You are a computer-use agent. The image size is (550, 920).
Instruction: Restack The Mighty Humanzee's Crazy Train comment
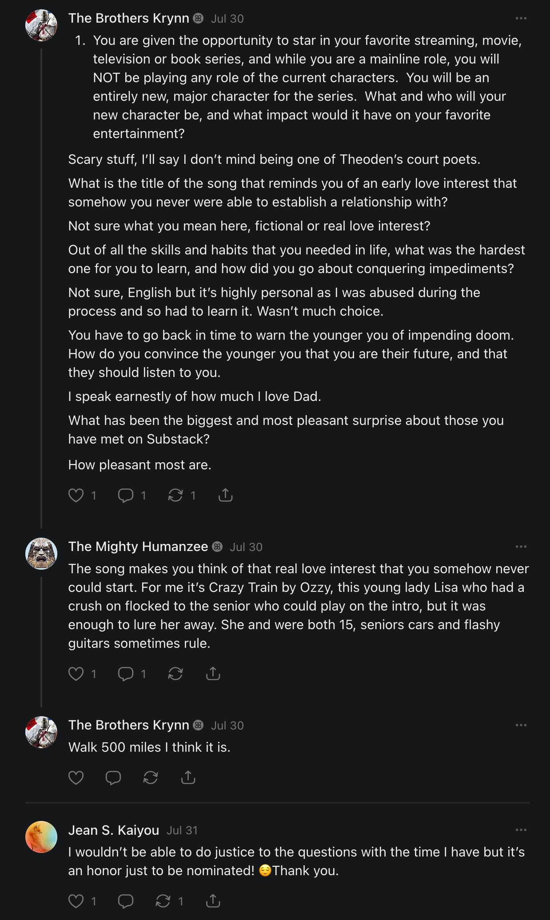pyautogui.click(x=175, y=674)
